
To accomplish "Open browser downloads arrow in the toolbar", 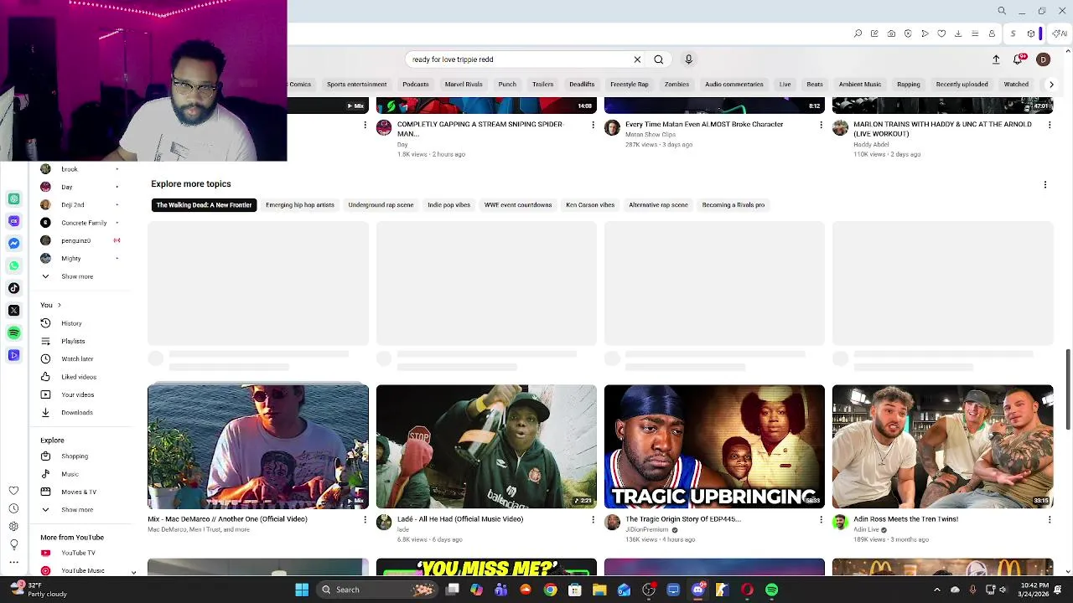I will (x=958, y=33).
